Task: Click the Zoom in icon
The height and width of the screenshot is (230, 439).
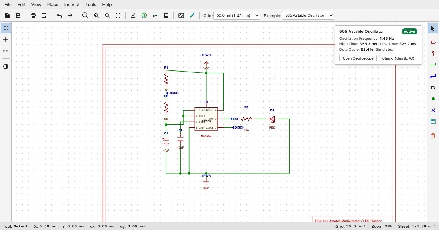Action: [x=96, y=15]
